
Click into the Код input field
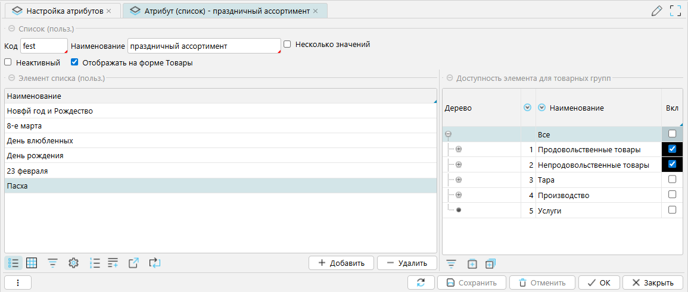click(43, 46)
